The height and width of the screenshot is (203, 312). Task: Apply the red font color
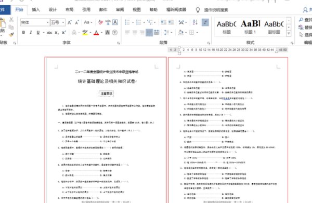(x=96, y=32)
